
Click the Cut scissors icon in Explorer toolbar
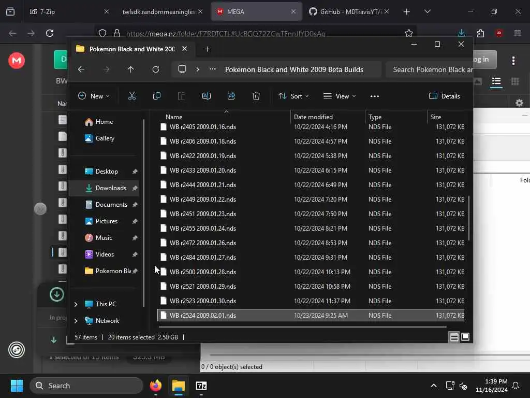[132, 96]
